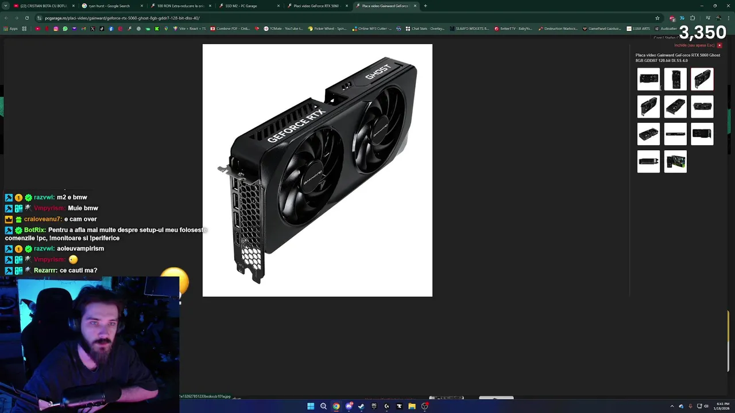Open the 'GamePanel Gazduir...' bookmark
The image size is (735, 413).
click(602, 29)
